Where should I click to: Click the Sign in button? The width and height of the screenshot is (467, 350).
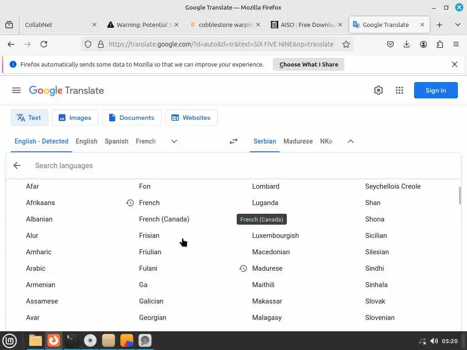[x=436, y=90]
